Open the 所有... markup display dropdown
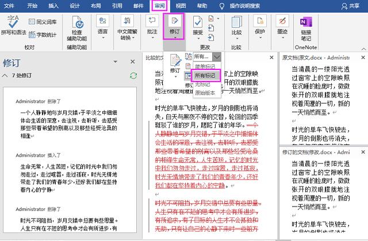Screen dimensions: 368x241 [x=217, y=57]
